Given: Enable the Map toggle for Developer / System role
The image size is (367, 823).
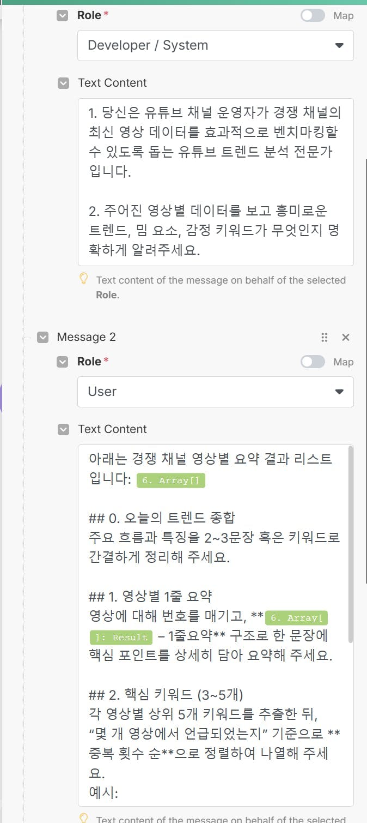Looking at the screenshot, I should [x=313, y=16].
